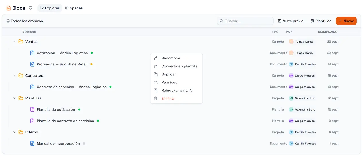Click document icon of Manual de incorporación
363x156 pixels.
click(32, 143)
